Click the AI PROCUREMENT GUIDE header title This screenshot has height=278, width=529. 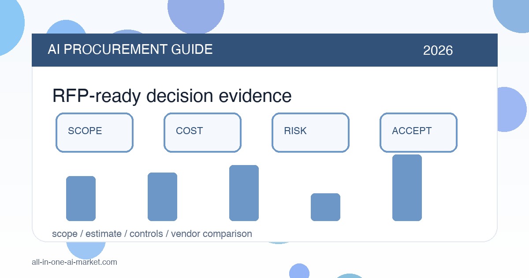click(130, 49)
